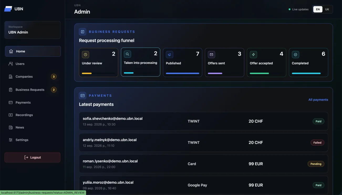The width and height of the screenshot is (342, 195).
Task: Click the checkmark icon on Completed card
Action: 296,54
